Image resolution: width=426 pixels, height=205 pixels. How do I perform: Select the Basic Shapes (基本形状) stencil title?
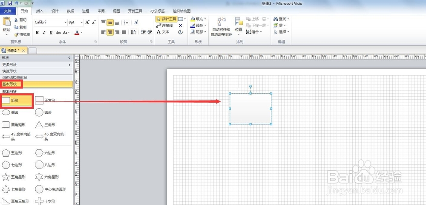36,84
